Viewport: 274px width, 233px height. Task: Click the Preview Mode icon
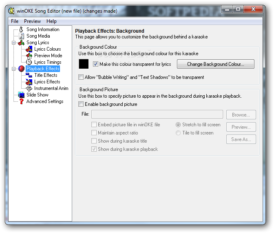[29, 56]
